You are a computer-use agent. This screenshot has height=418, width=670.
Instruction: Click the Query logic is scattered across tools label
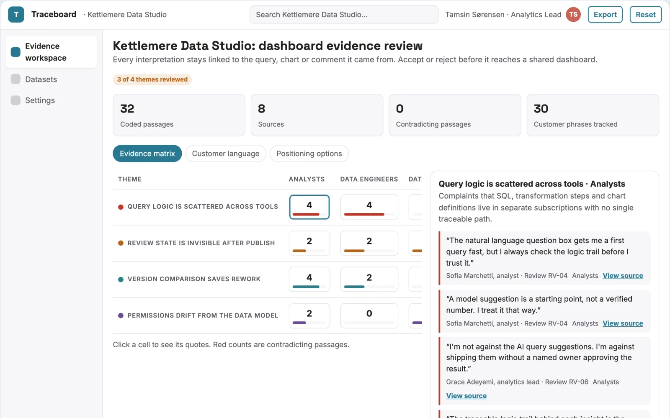(x=203, y=207)
